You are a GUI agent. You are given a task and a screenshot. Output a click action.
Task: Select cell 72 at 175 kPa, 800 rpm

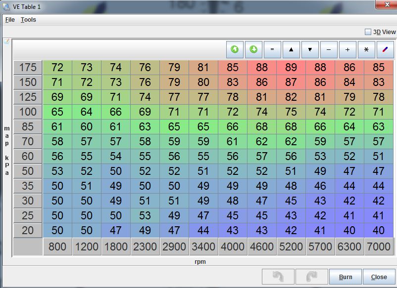pos(57,68)
